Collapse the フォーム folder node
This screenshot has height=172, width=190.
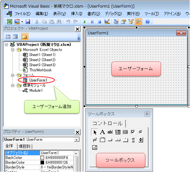pyautogui.click(x=12, y=75)
